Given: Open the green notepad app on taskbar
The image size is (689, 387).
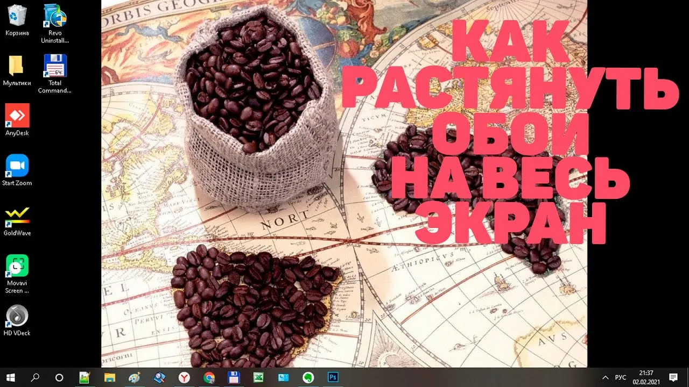Looking at the screenshot, I should (x=85, y=377).
